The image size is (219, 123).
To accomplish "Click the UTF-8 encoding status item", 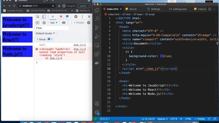I will point(173,119).
